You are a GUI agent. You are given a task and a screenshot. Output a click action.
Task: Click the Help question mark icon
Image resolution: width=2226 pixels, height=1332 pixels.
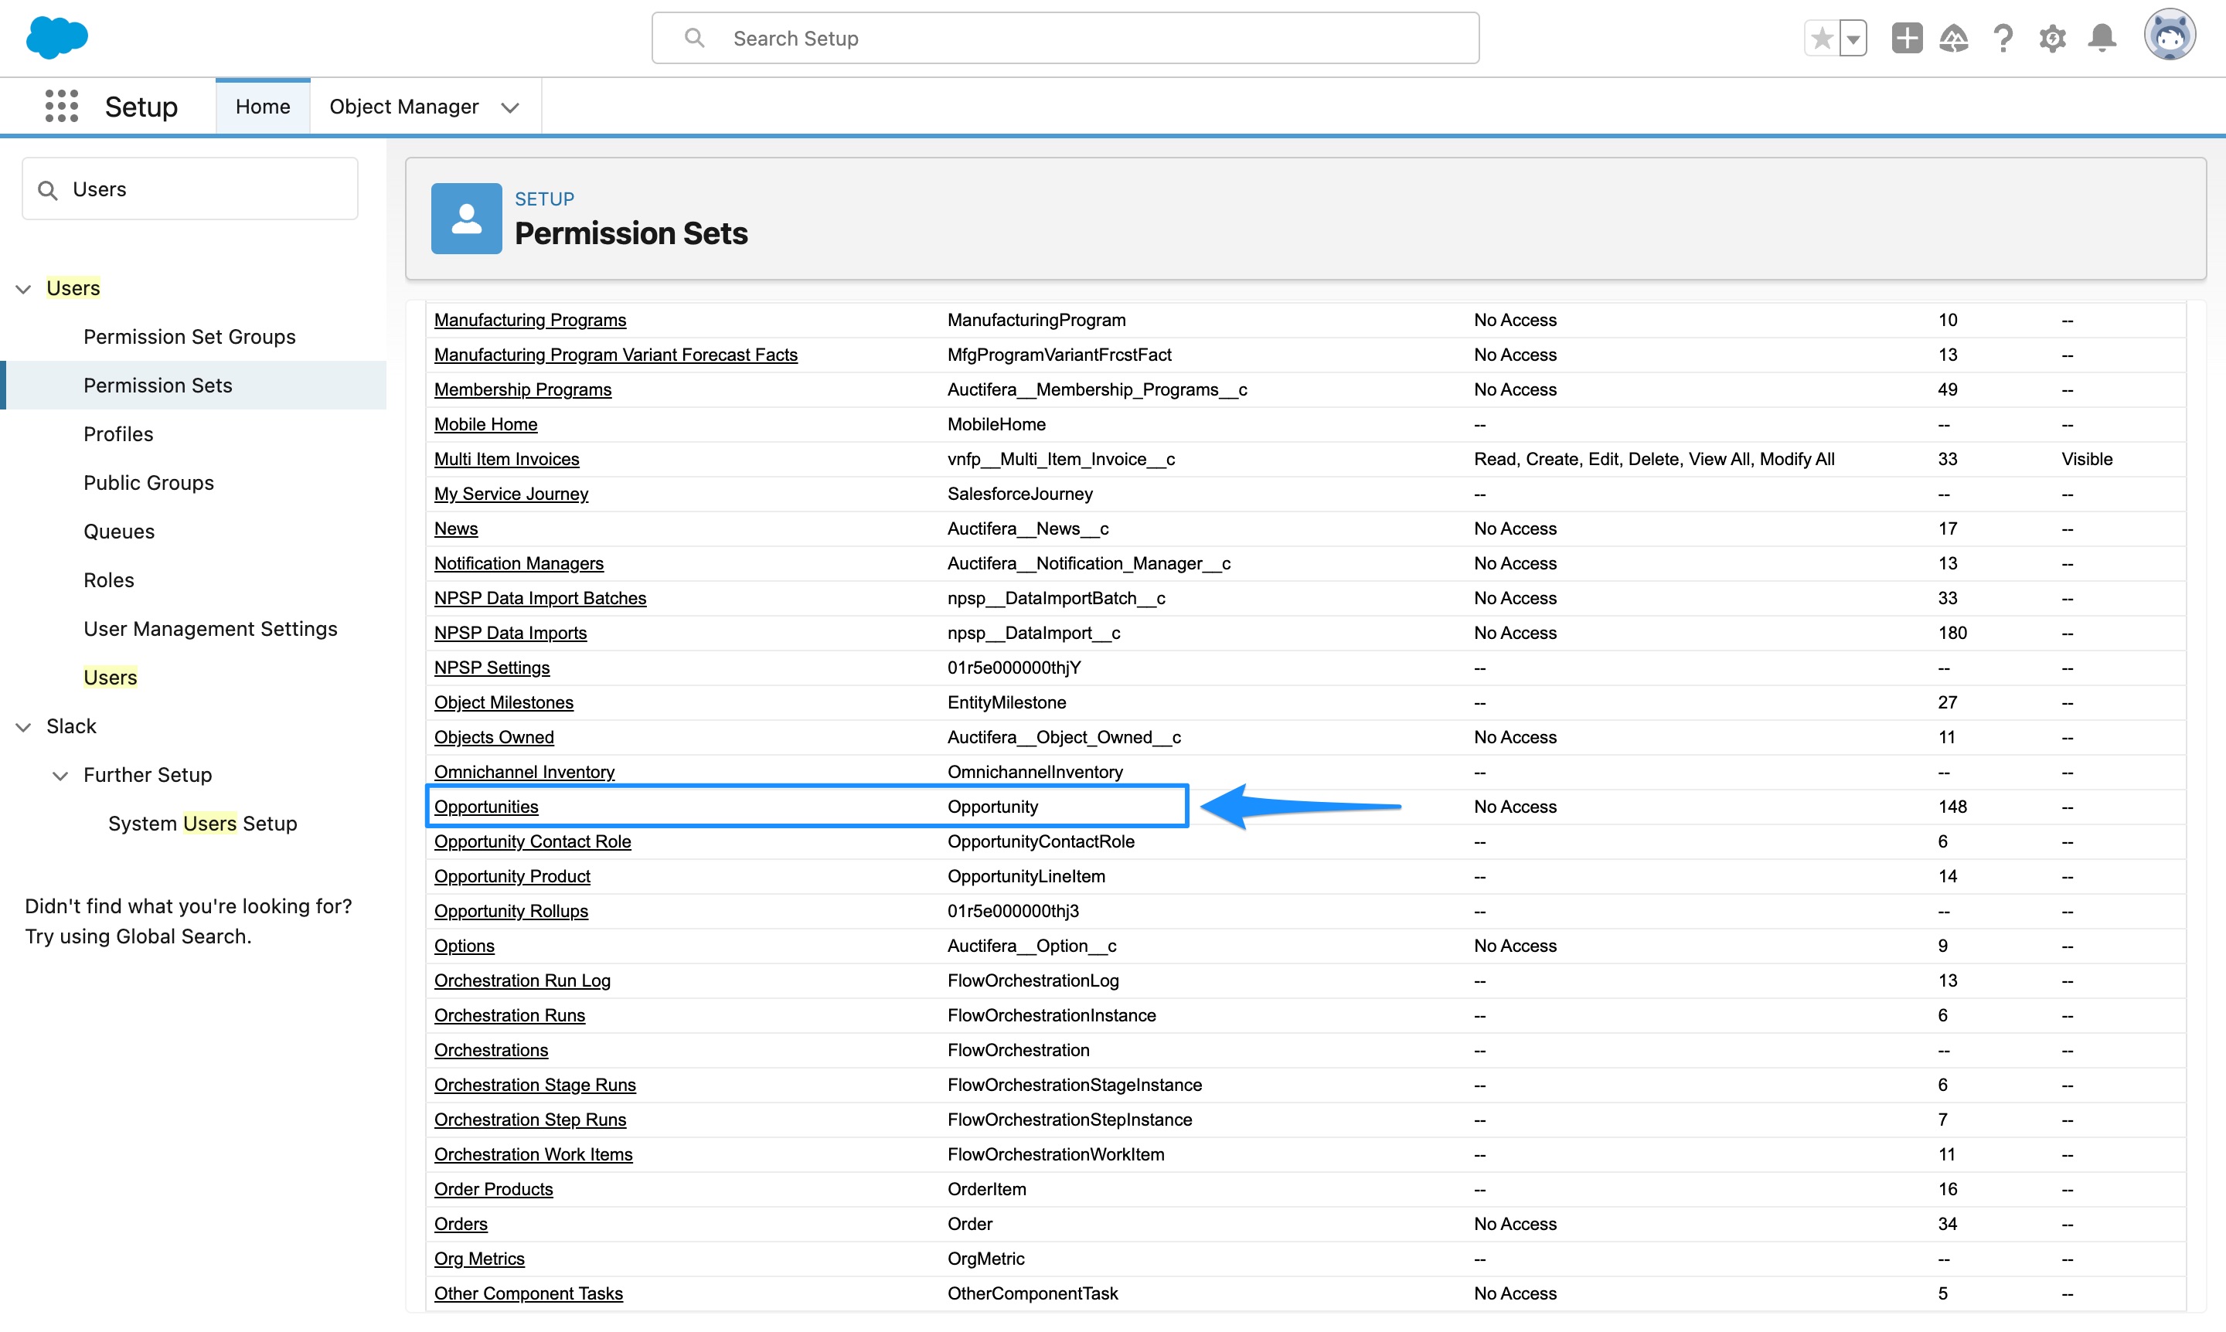(2003, 38)
